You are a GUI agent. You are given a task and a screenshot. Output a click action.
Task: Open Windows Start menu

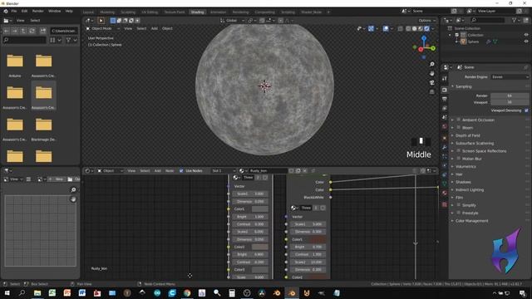click(7, 293)
